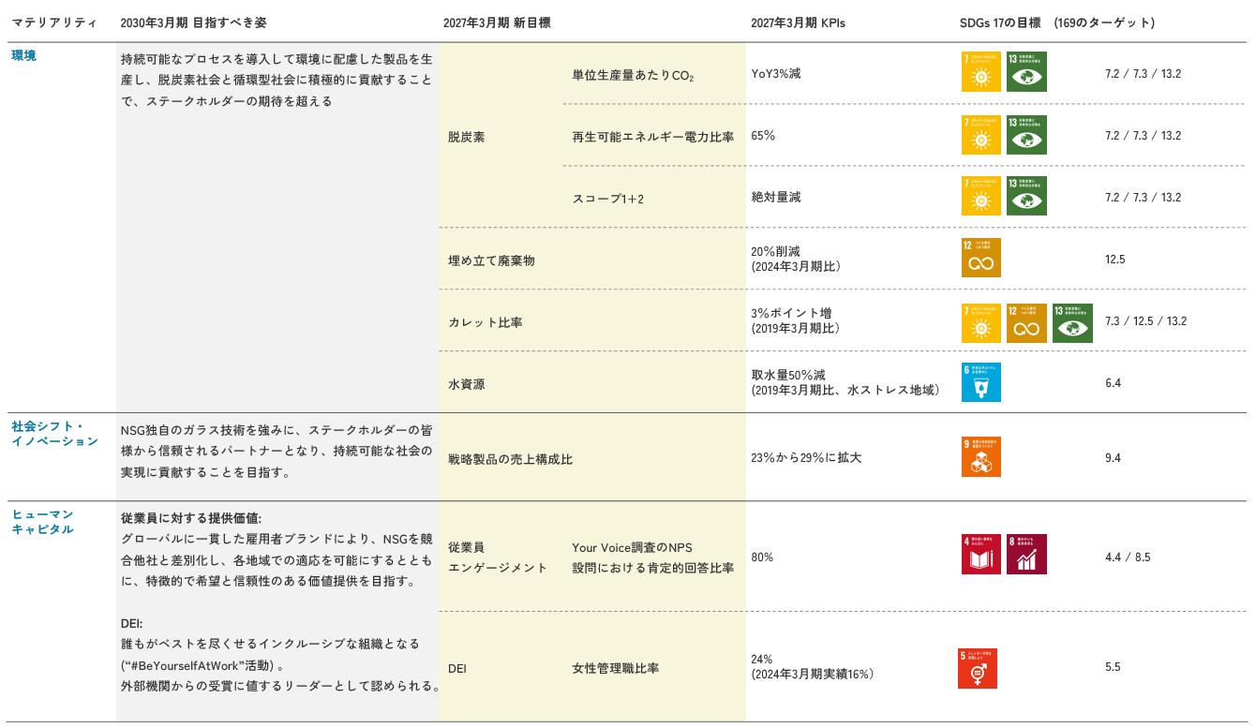1256x728 pixels.
Task: Click the YoY3%減 KPI value
Action: [776, 73]
